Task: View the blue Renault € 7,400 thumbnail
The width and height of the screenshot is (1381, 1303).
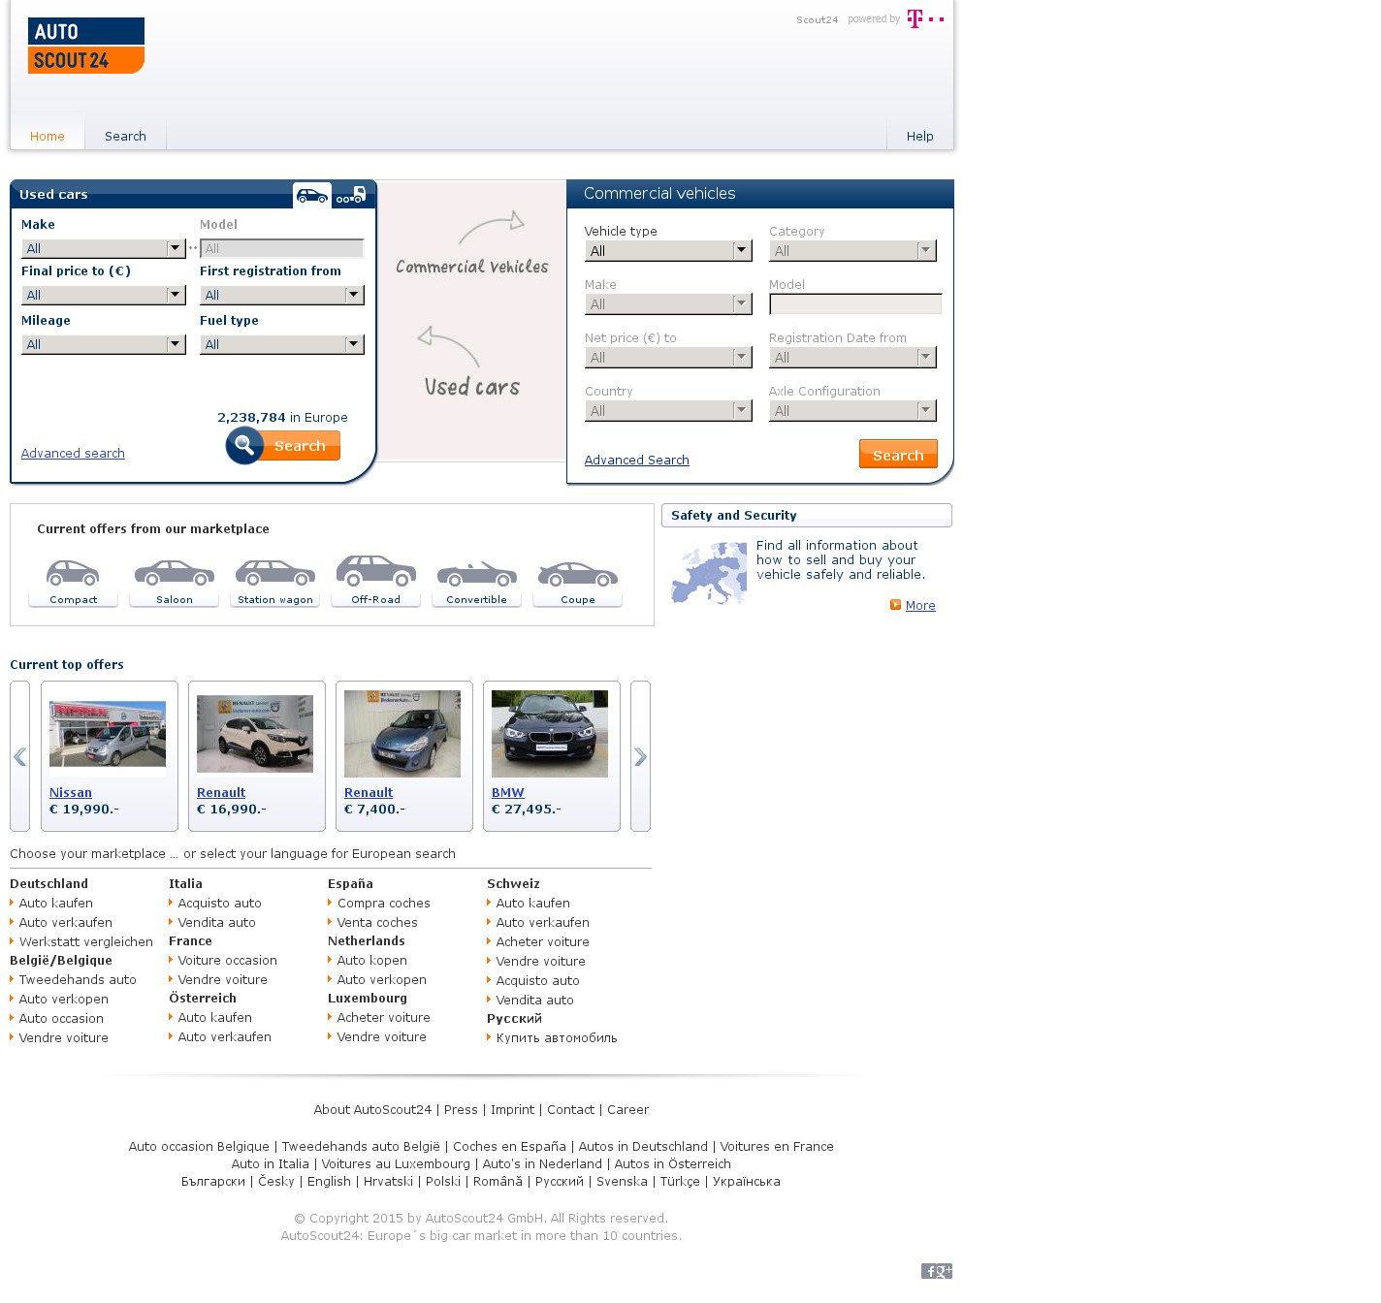Action: [402, 734]
